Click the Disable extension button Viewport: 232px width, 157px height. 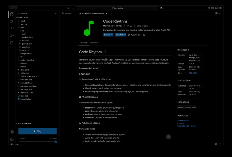pyautogui.click(x=107, y=35)
